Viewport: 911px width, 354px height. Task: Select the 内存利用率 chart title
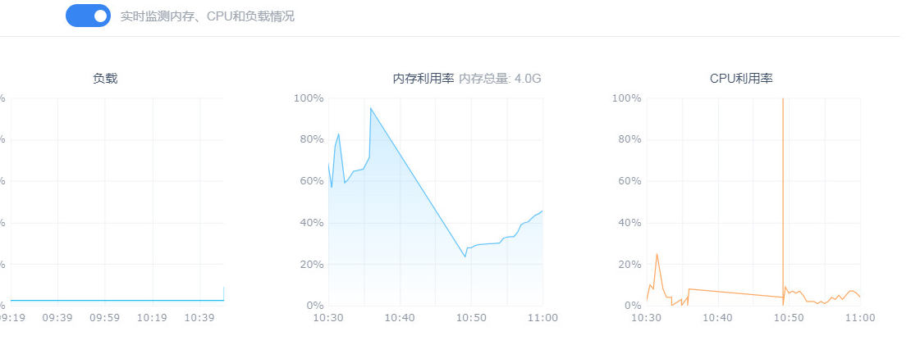click(423, 79)
